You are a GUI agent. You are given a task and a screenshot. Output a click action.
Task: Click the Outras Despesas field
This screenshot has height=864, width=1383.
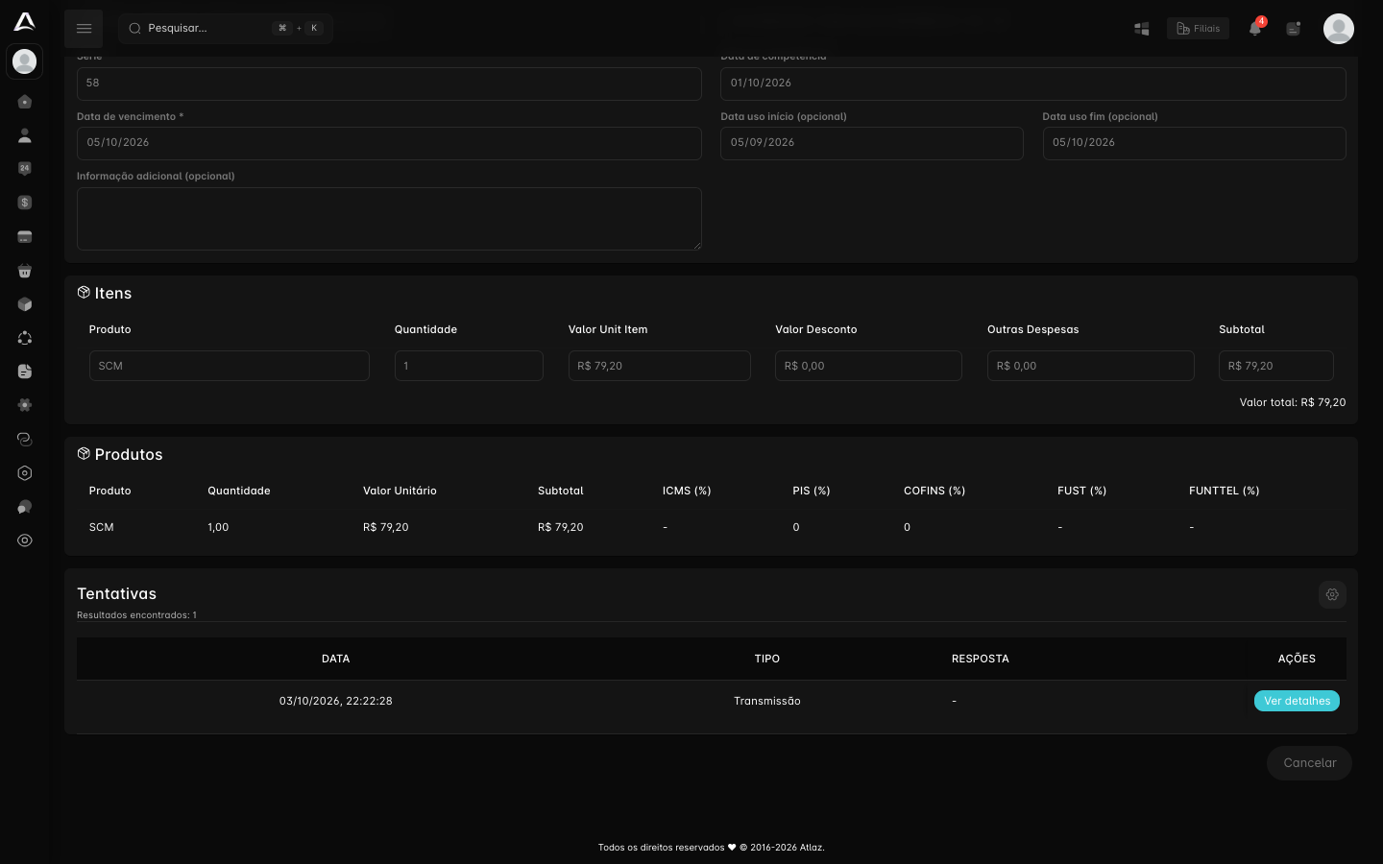pos(1091,366)
